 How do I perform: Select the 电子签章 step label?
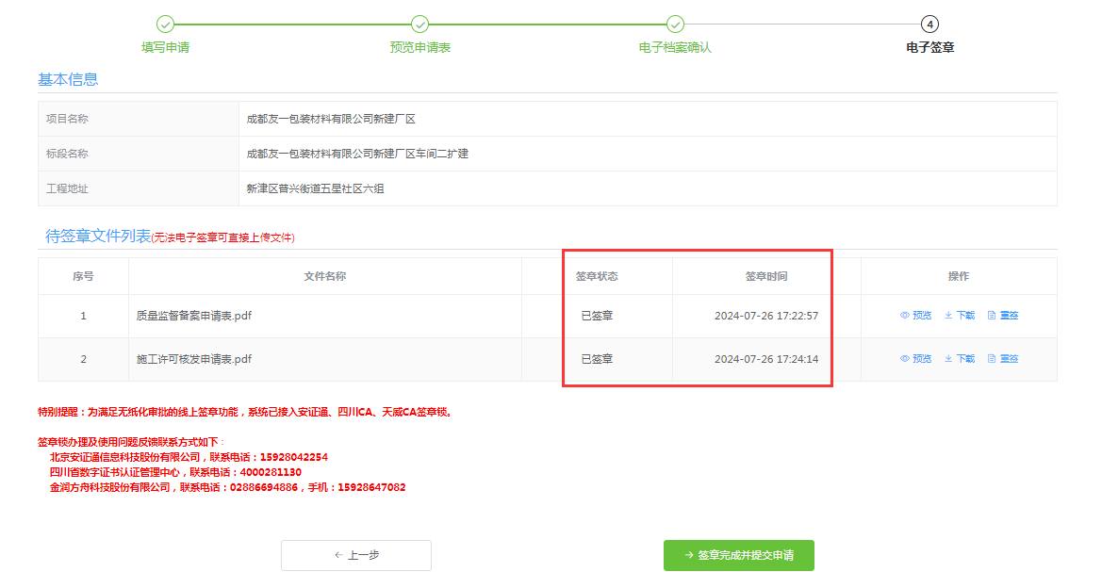coord(930,44)
